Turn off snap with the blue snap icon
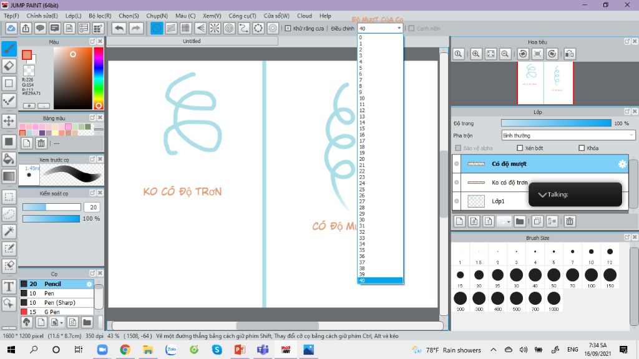Image resolution: width=639 pixels, height=359 pixels. coord(157,29)
